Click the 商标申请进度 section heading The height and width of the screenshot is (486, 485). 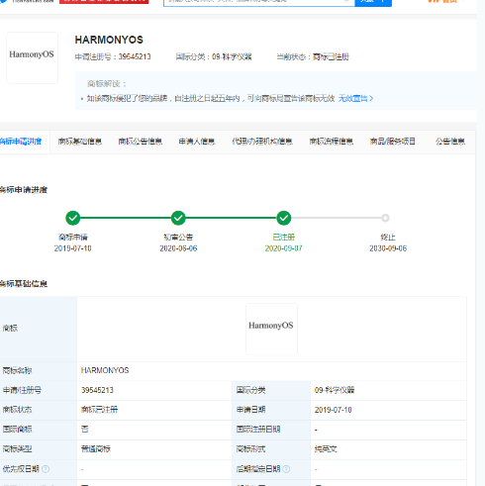pyautogui.click(x=24, y=190)
